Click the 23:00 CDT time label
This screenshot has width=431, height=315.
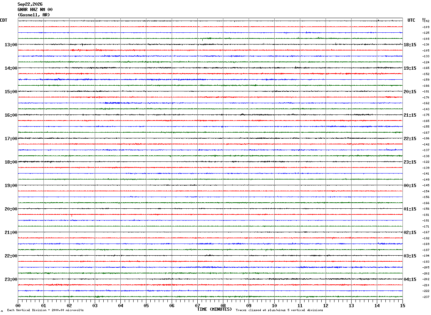point(11,279)
